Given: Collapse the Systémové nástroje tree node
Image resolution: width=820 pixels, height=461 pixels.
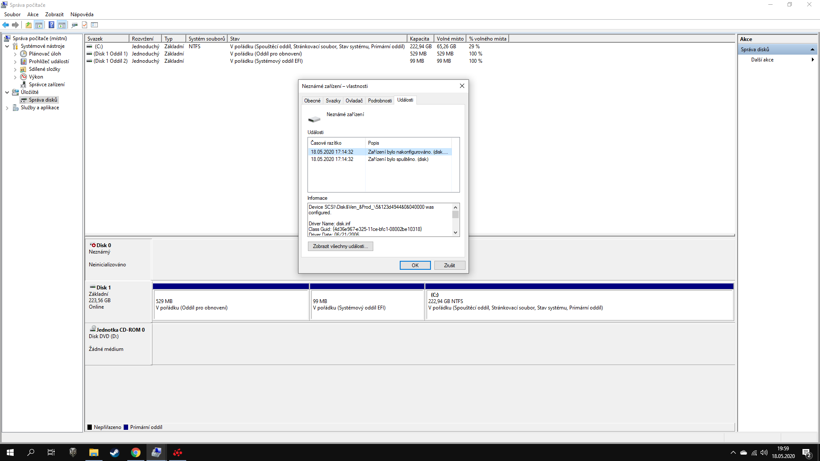Looking at the screenshot, I should coord(7,46).
